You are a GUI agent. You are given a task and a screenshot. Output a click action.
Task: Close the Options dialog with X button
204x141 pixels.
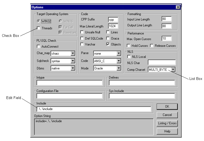click(178, 7)
